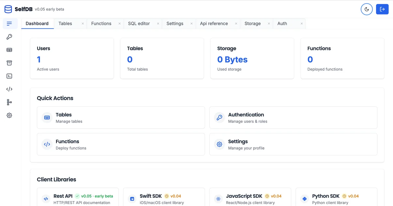393x206 pixels.
Task: Click the 'Active users' label
Action: point(48,69)
